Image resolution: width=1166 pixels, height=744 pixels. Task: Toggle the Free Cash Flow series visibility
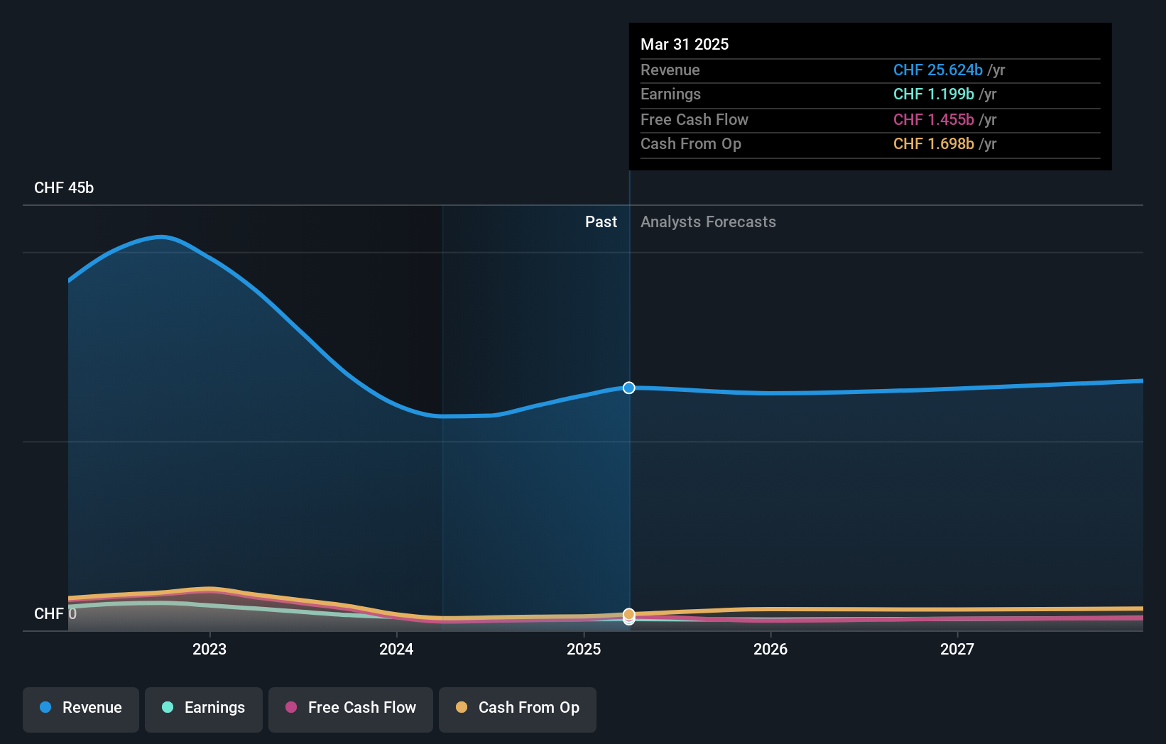coord(350,708)
